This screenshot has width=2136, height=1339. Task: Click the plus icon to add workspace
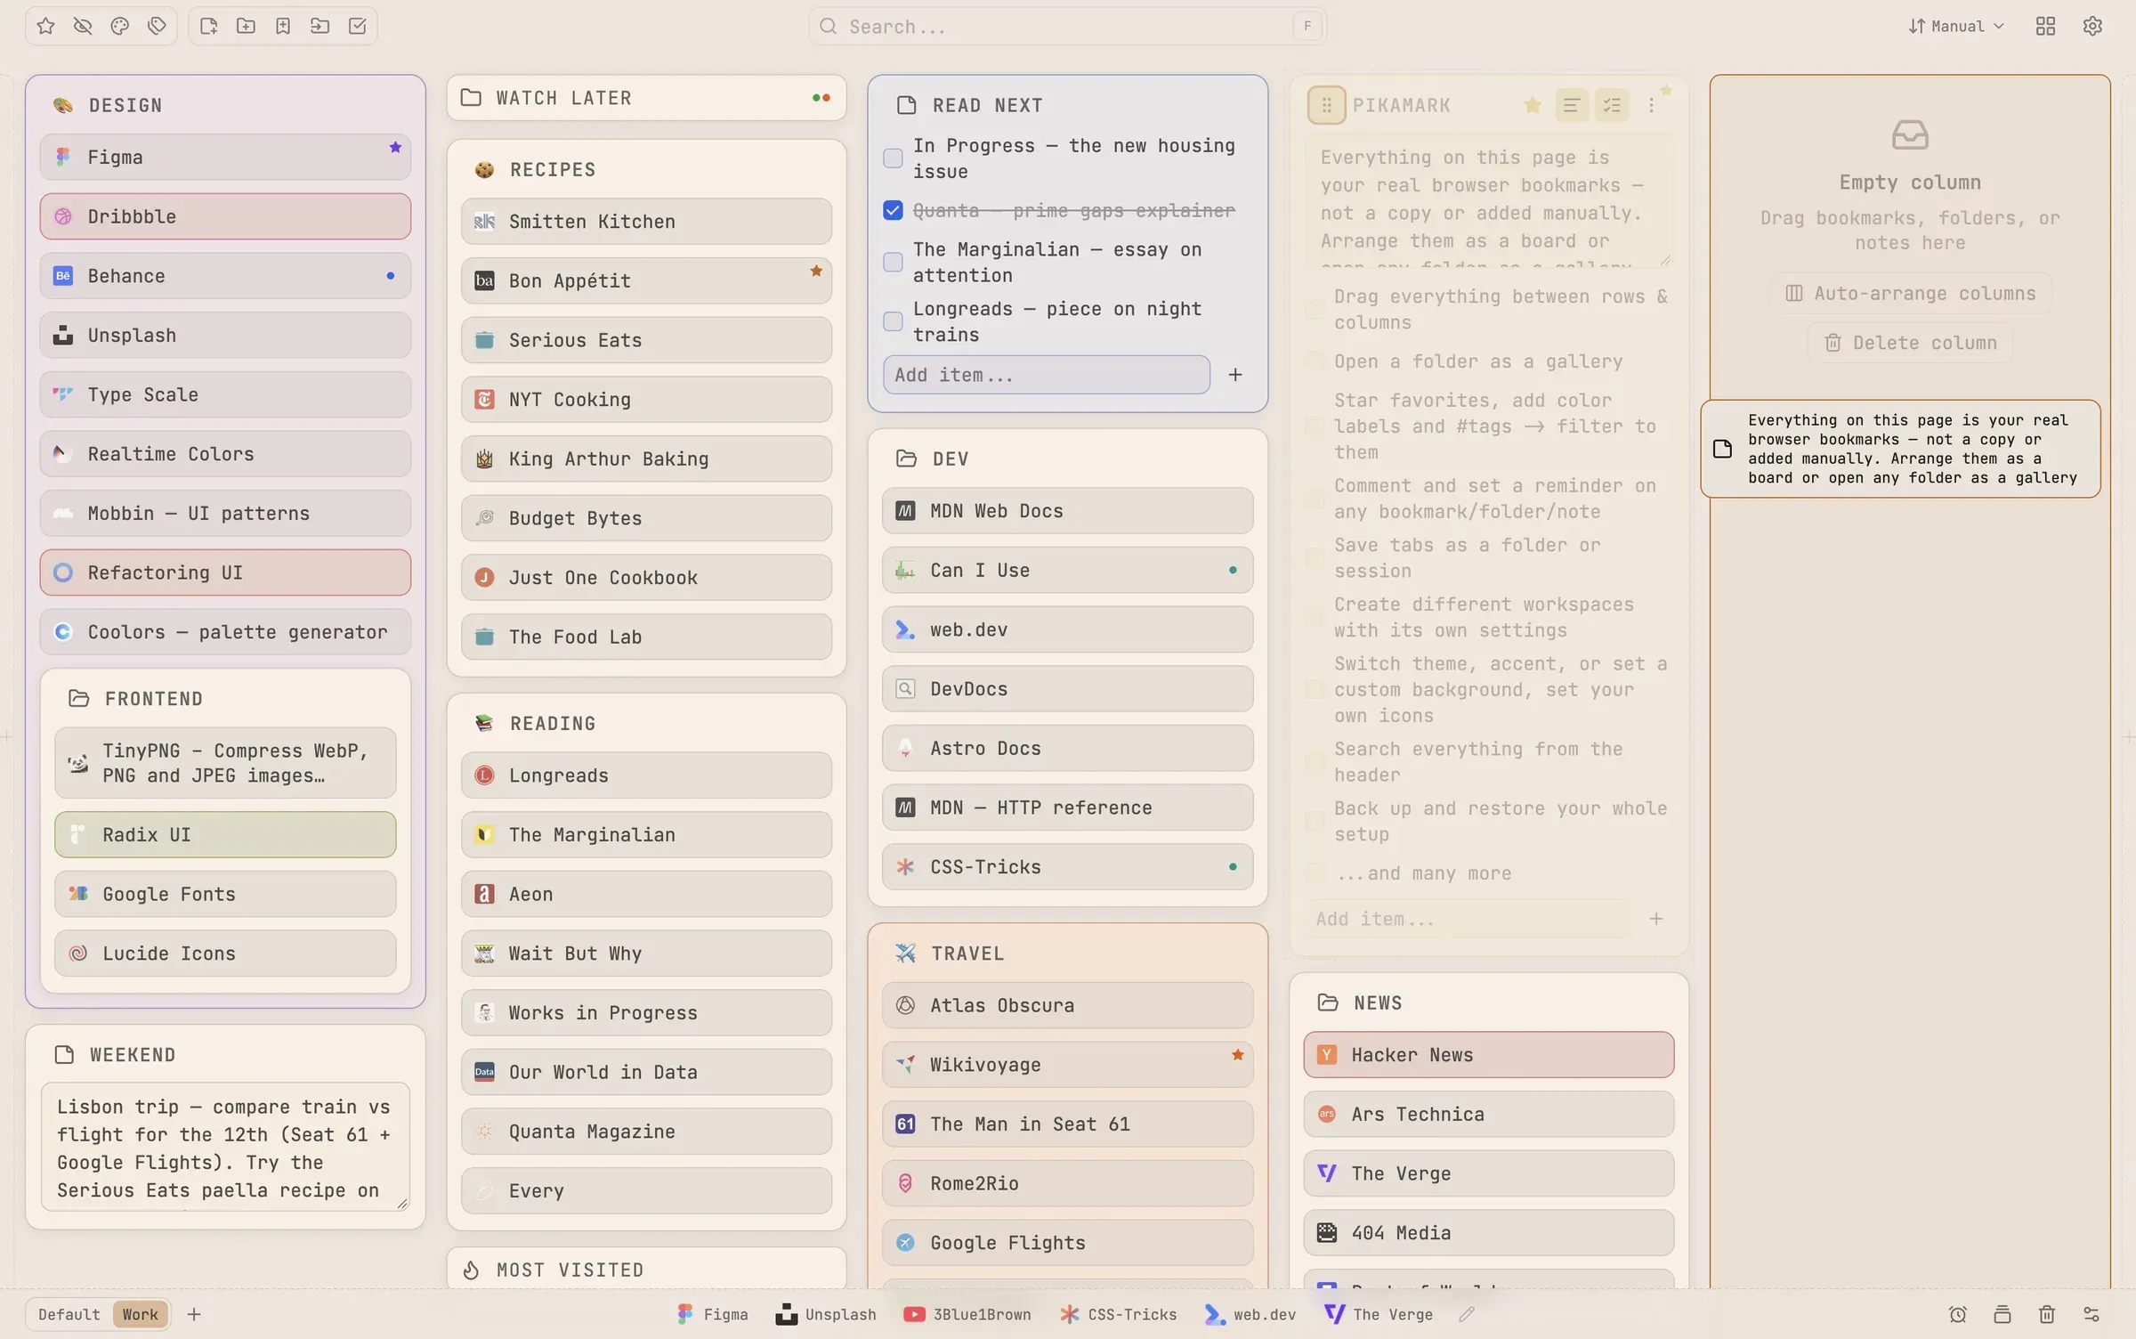click(x=194, y=1314)
